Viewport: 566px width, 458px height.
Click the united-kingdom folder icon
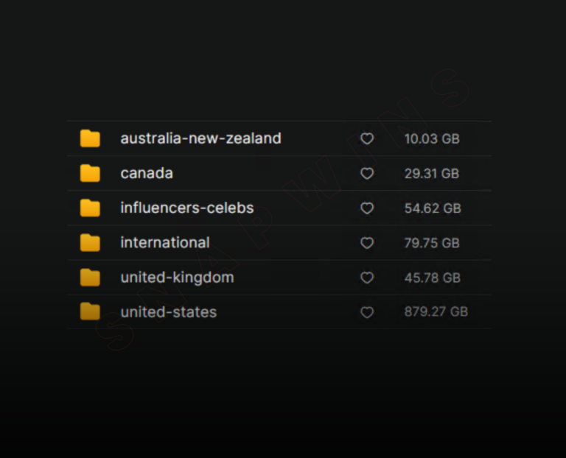(90, 278)
